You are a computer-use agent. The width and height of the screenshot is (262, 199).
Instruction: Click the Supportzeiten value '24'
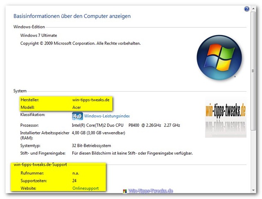coord(74,181)
